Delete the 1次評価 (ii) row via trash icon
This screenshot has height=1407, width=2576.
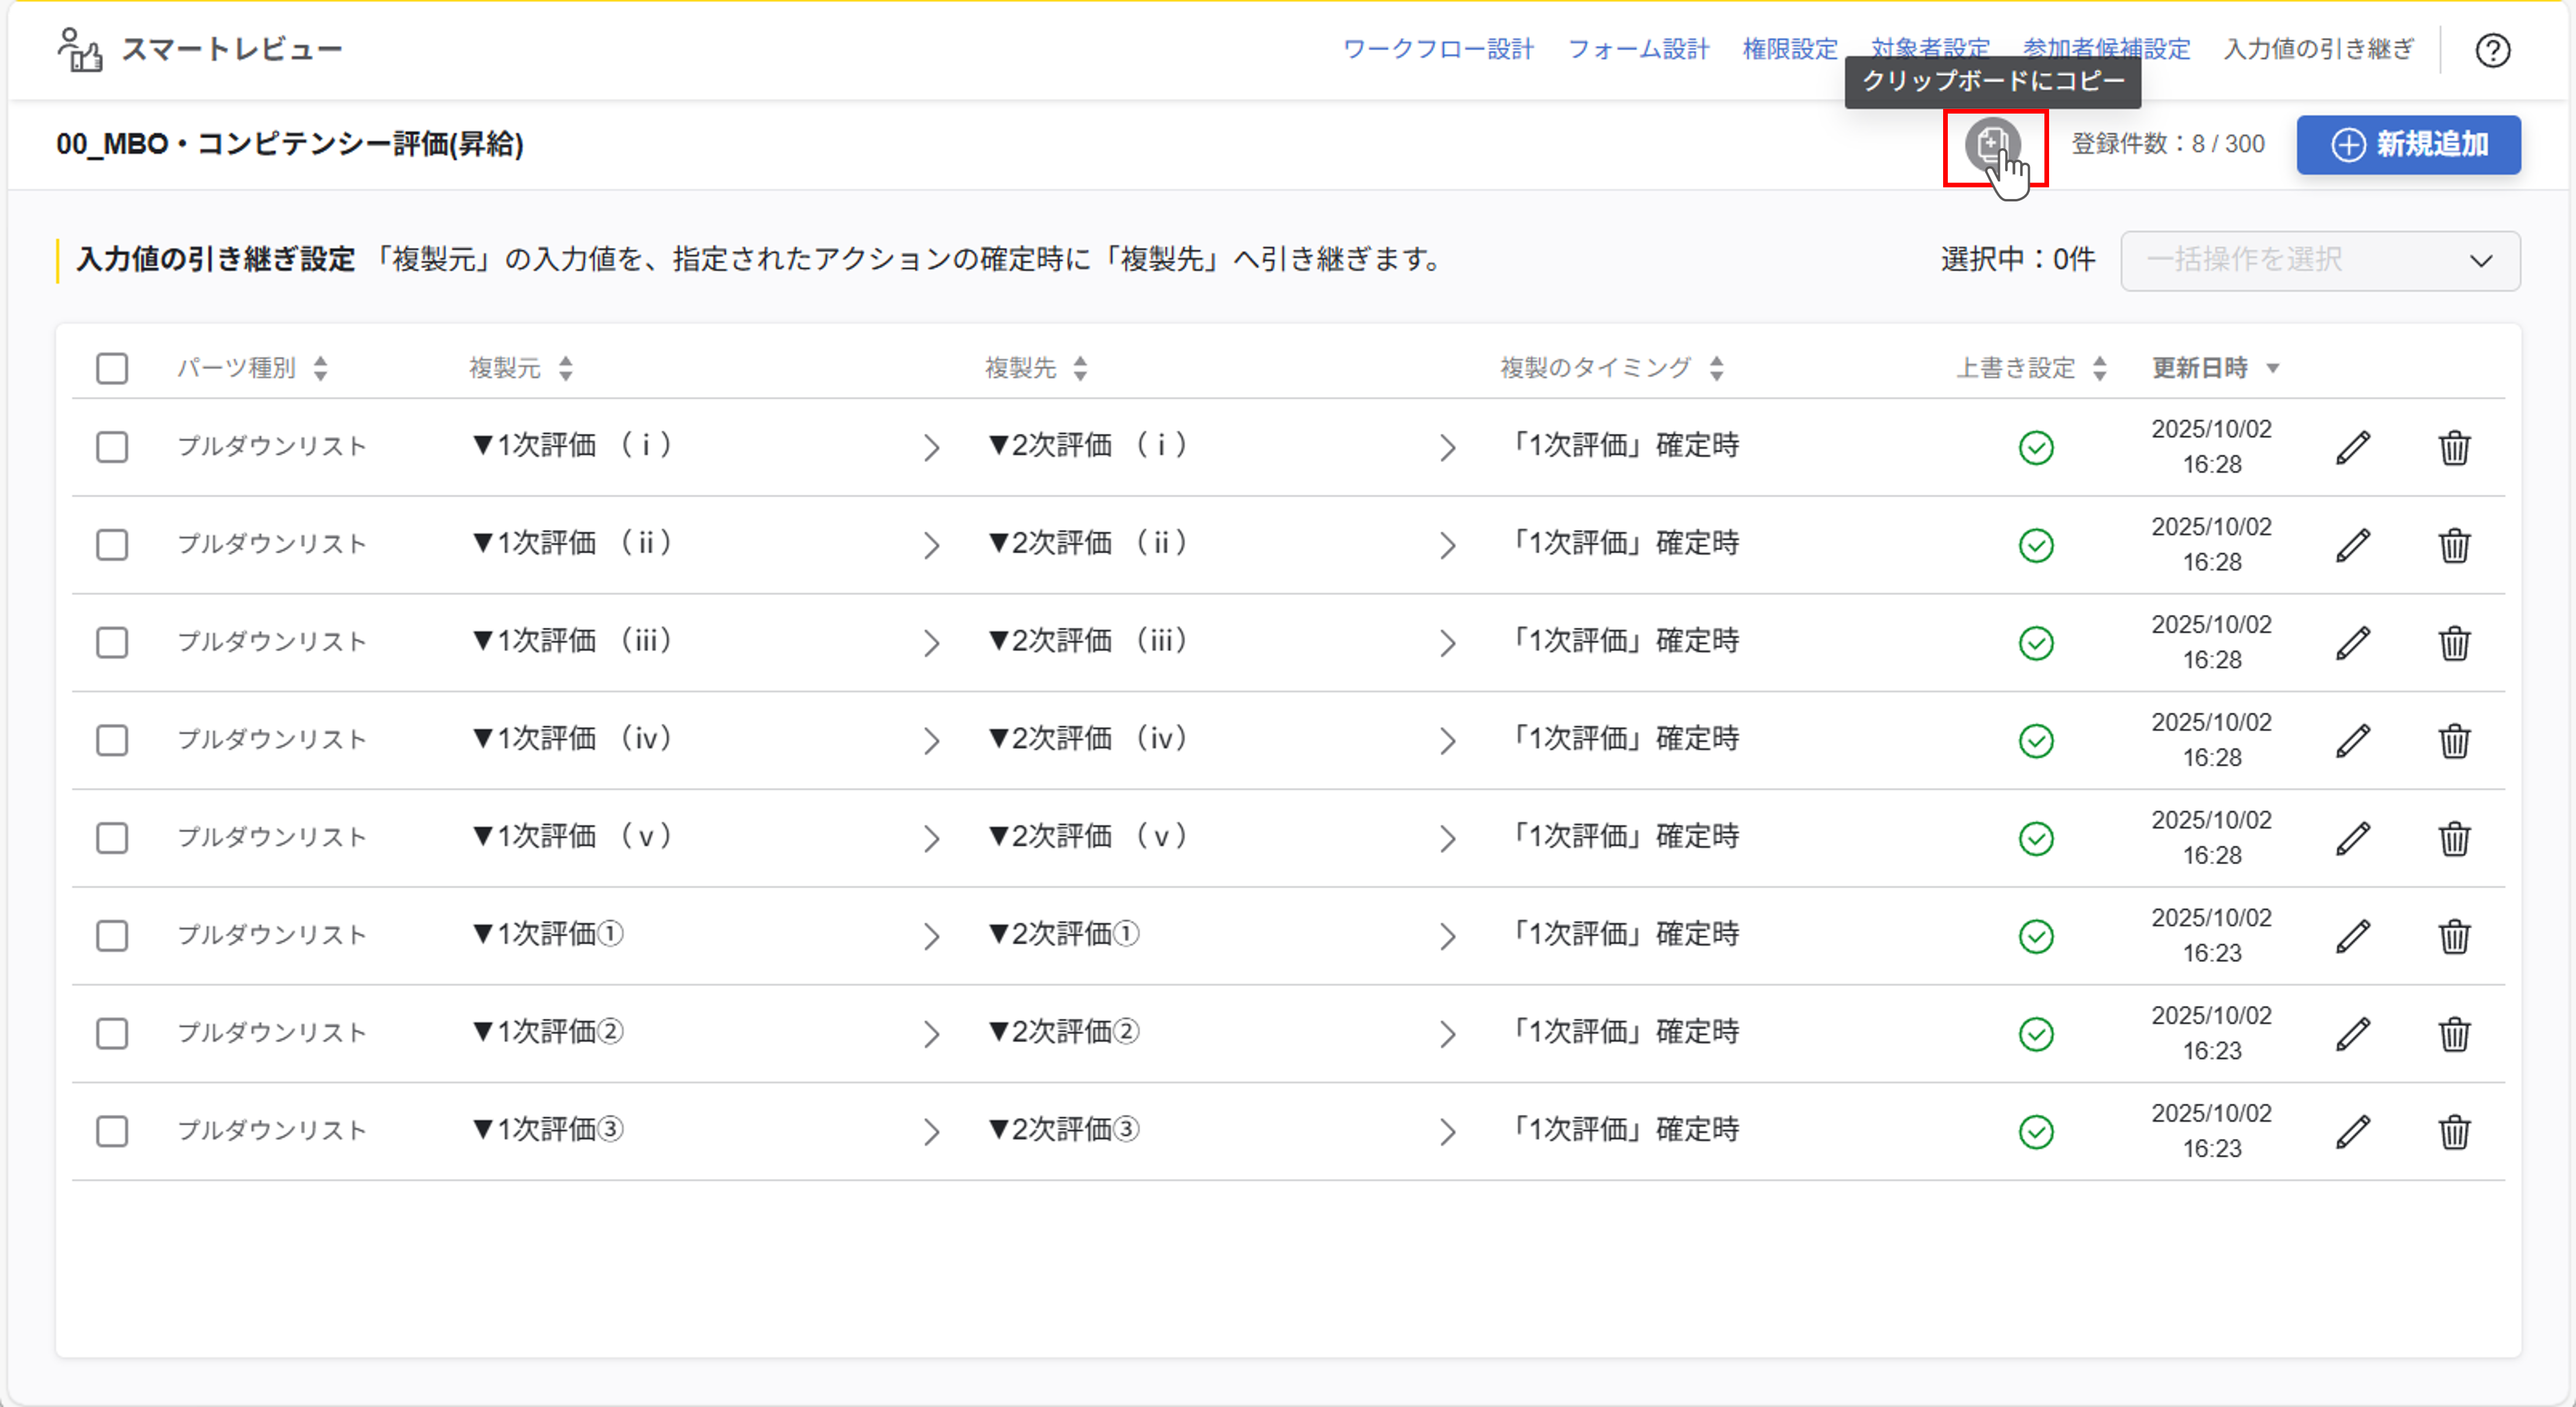click(x=2454, y=545)
